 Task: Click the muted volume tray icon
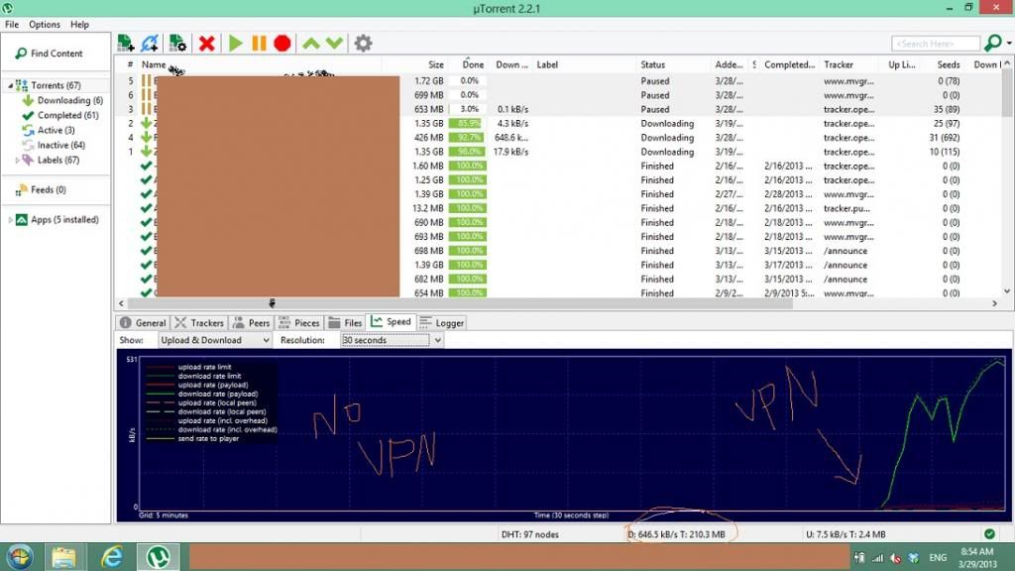click(x=896, y=557)
